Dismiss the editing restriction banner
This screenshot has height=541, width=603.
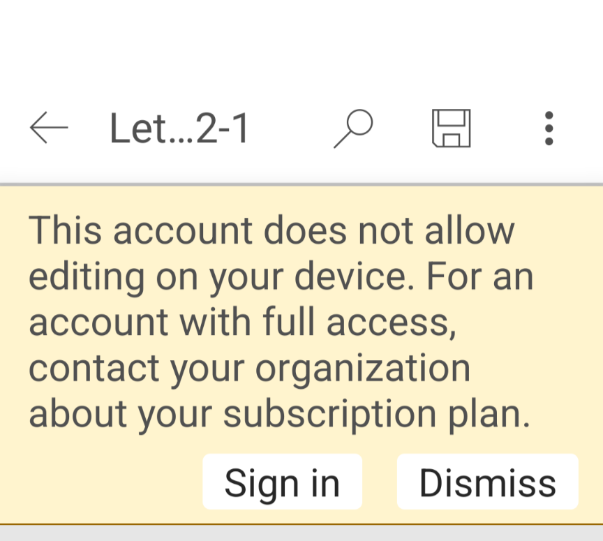pos(487,482)
